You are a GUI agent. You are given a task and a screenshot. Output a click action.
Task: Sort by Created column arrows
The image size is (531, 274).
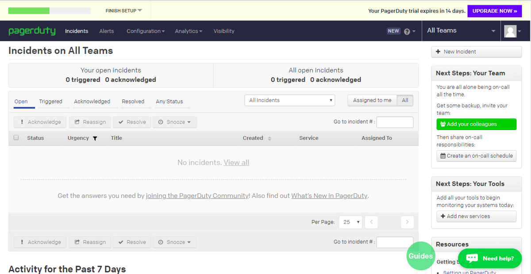(x=269, y=138)
